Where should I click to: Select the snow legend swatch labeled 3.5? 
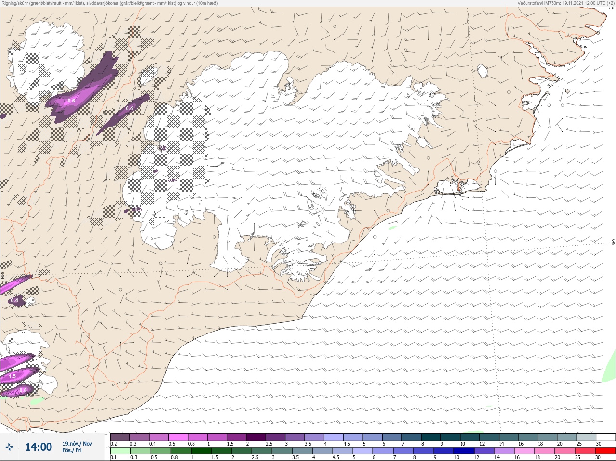314,436
